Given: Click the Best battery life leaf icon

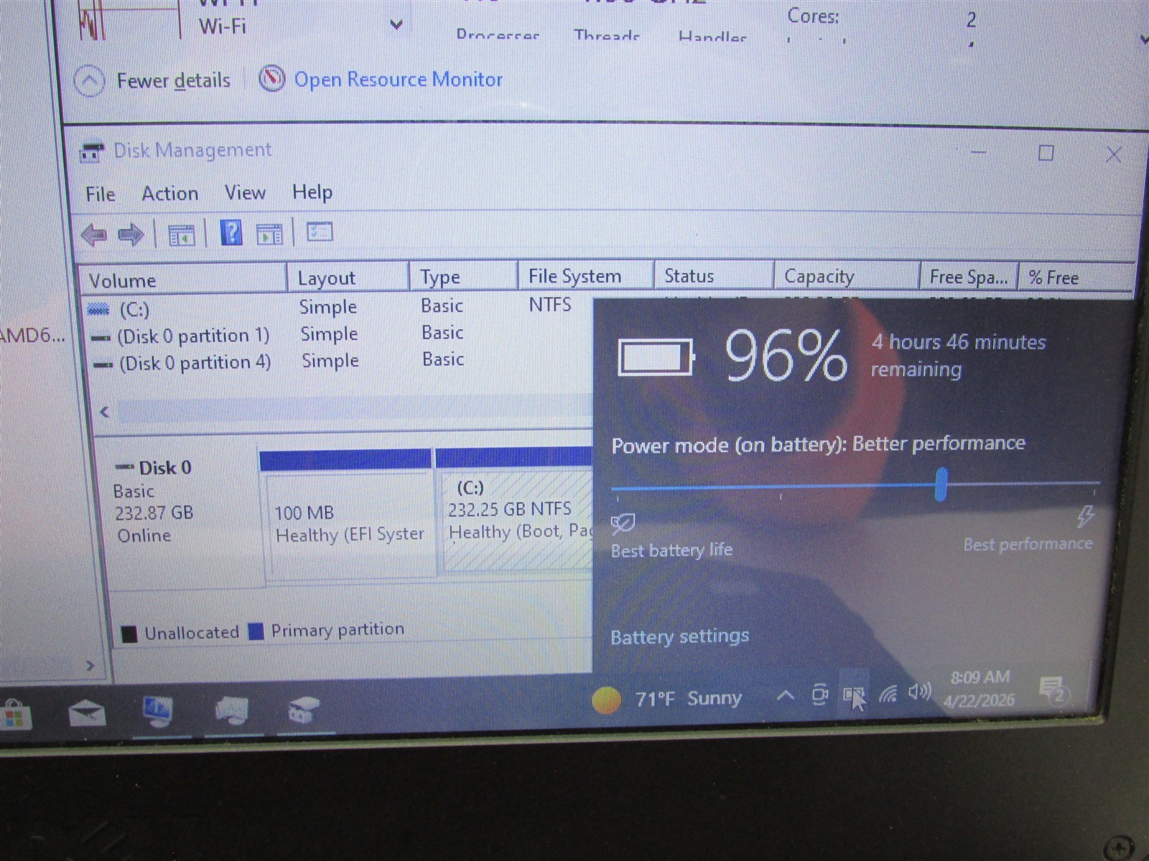Looking at the screenshot, I should click(x=623, y=523).
